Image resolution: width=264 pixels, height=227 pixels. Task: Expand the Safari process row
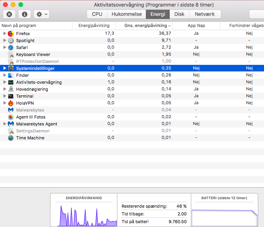(x=5, y=47)
